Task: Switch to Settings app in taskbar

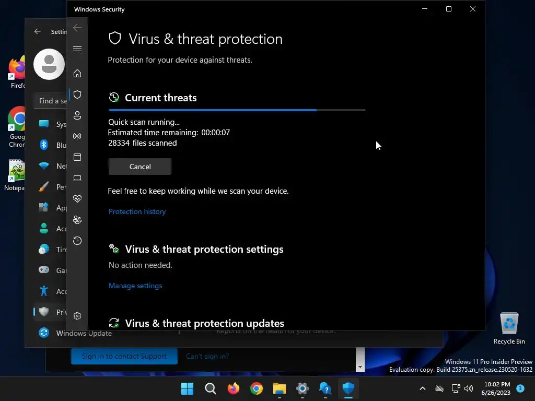Action: click(303, 388)
